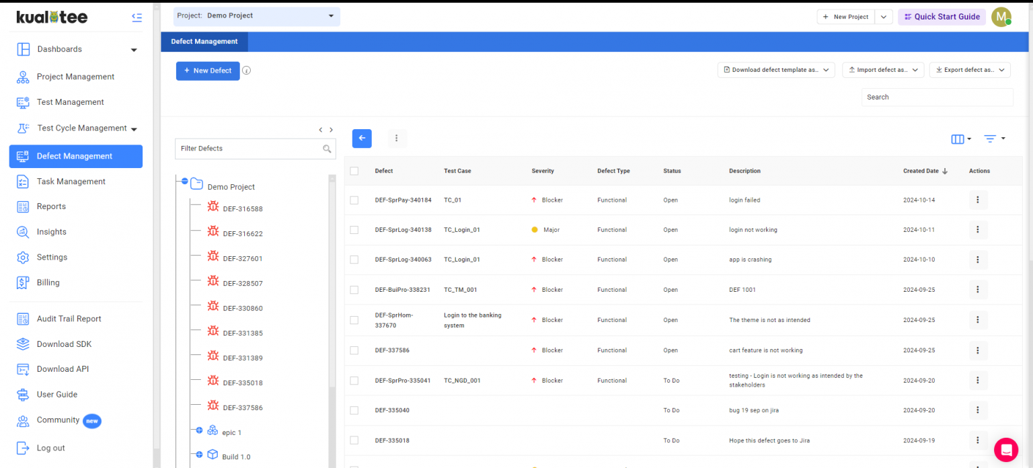Image resolution: width=1033 pixels, height=468 pixels.
Task: Click the info icon beside New Defect
Action: click(246, 71)
